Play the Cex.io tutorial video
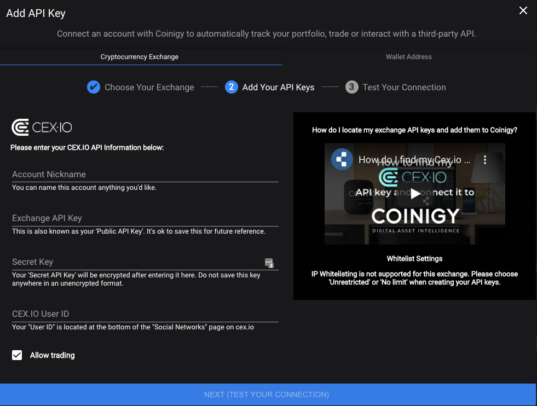Image resolution: width=537 pixels, height=406 pixels. [415, 193]
